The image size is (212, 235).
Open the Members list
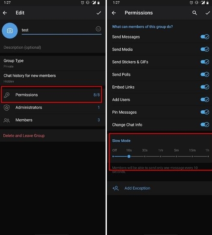[53, 120]
